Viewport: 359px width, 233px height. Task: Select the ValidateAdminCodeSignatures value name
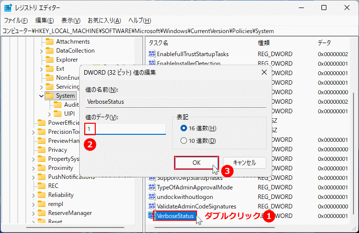point(197,206)
